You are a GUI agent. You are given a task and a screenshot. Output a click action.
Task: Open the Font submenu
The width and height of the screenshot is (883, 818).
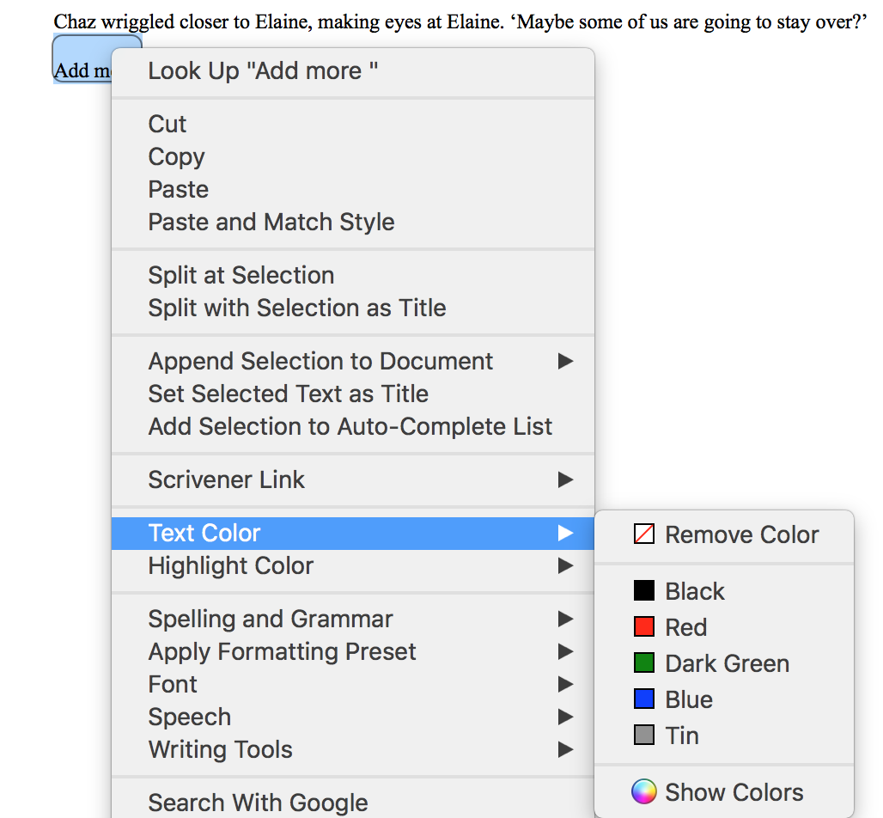[x=353, y=685]
